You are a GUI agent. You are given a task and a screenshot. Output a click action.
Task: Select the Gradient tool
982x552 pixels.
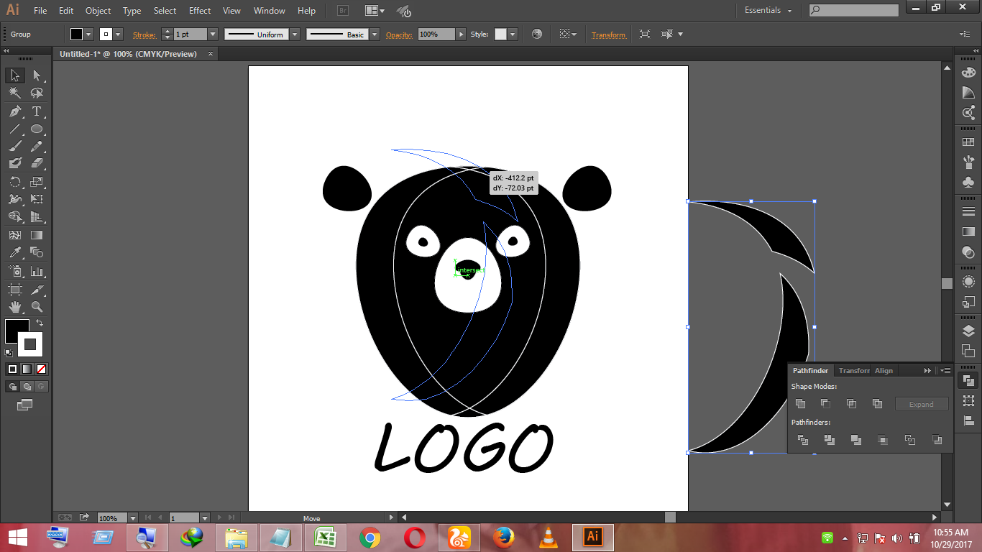[x=37, y=235]
